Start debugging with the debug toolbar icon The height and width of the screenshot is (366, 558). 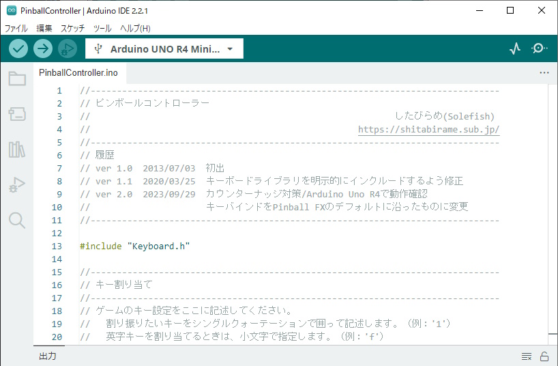click(x=67, y=48)
